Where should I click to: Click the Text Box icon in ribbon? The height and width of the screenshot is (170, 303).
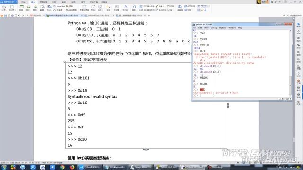coord(116,7)
